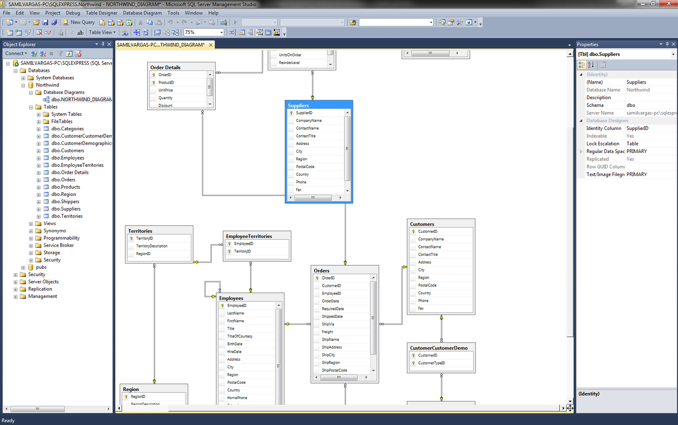Open the Activity Monitor icon
The height and width of the screenshot is (425, 678).
224,22
